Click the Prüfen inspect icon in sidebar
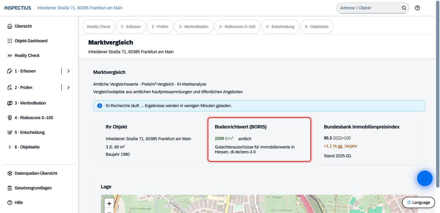The image size is (440, 213). pyautogui.click(x=10, y=88)
